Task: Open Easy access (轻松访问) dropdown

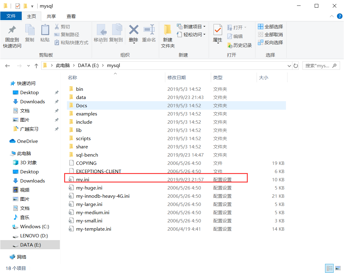Action: click(191, 34)
